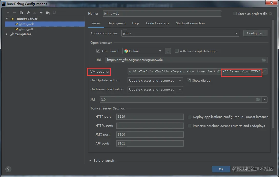The height and width of the screenshot is (177, 279).
Task: Switch to the Code Coverage tab
Action: 158,23
